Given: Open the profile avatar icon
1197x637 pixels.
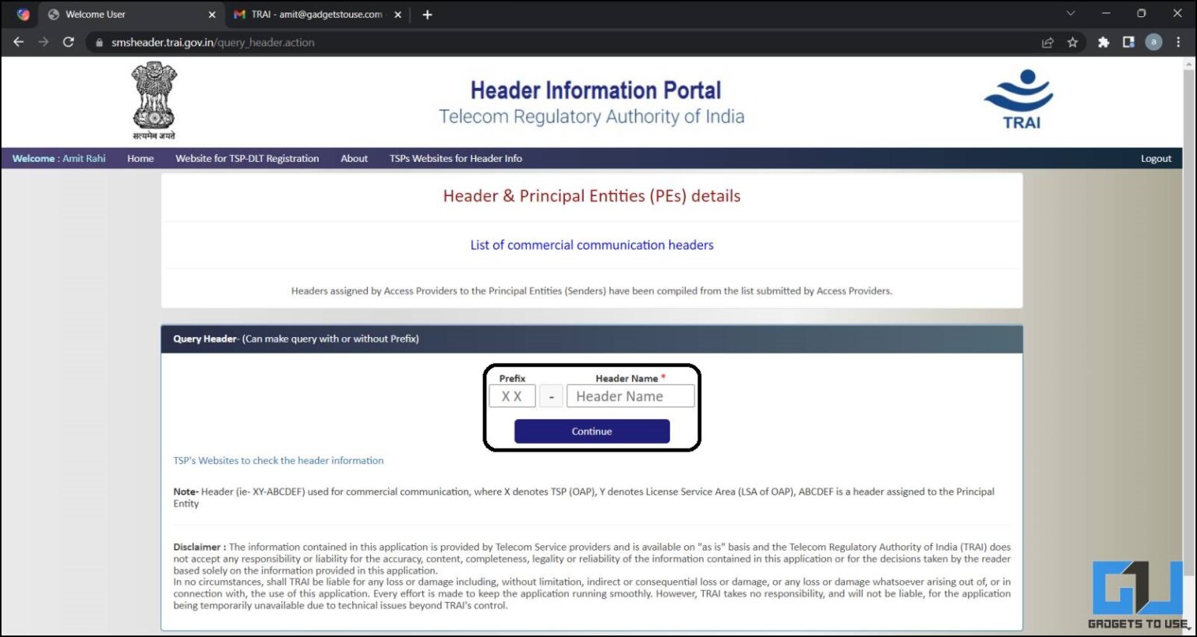Looking at the screenshot, I should 1153,42.
